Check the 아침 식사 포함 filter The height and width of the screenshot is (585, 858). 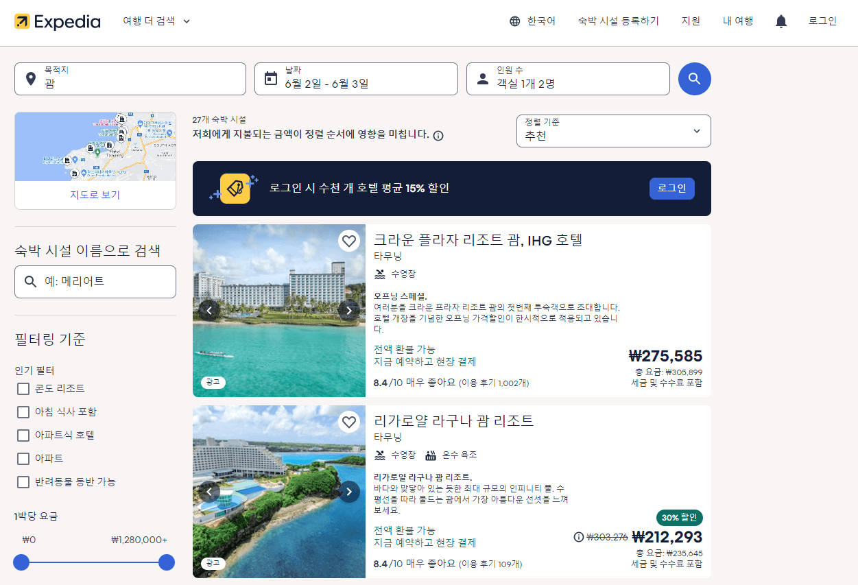[23, 412]
